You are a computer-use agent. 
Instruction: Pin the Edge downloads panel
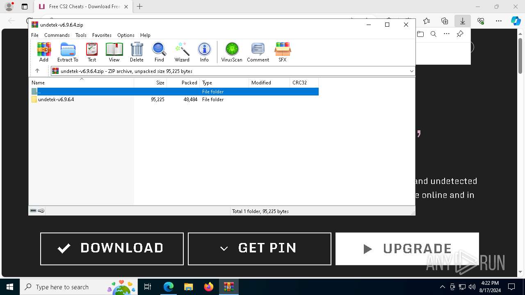[460, 34]
